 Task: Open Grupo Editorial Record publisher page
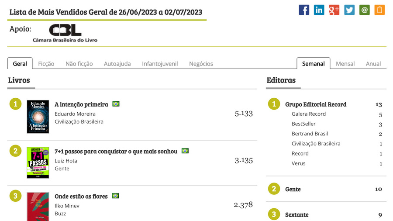316,104
